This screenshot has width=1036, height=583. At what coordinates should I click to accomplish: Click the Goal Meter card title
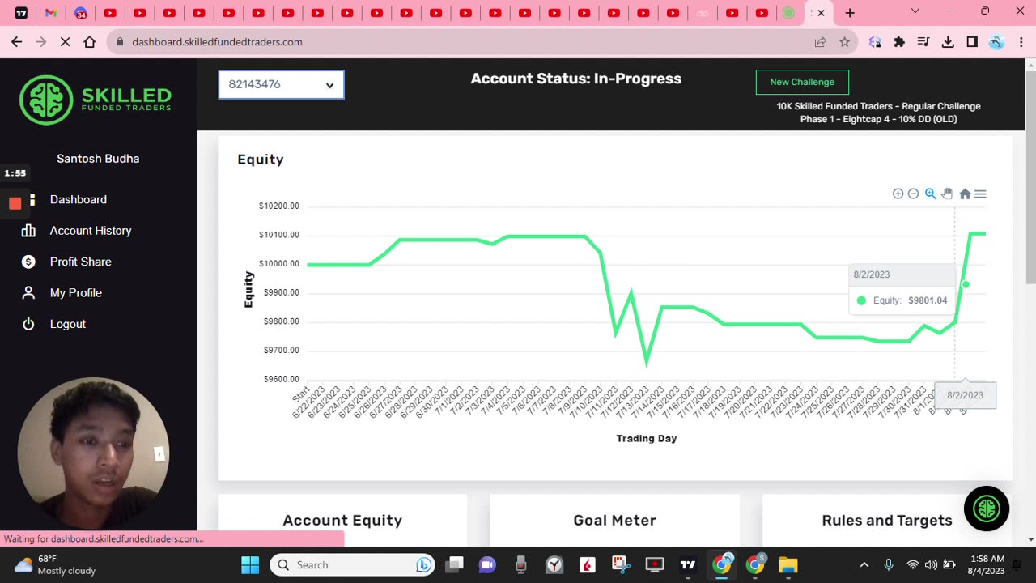(x=615, y=521)
